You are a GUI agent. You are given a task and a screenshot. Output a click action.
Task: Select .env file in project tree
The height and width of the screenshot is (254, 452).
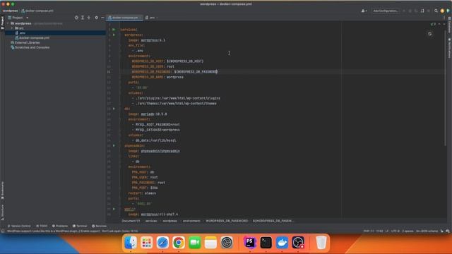tap(55, 33)
